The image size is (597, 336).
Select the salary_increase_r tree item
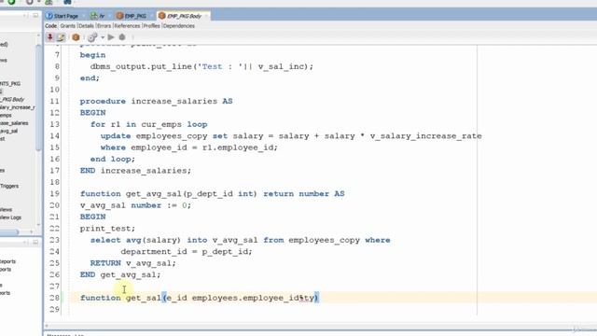pos(17,107)
